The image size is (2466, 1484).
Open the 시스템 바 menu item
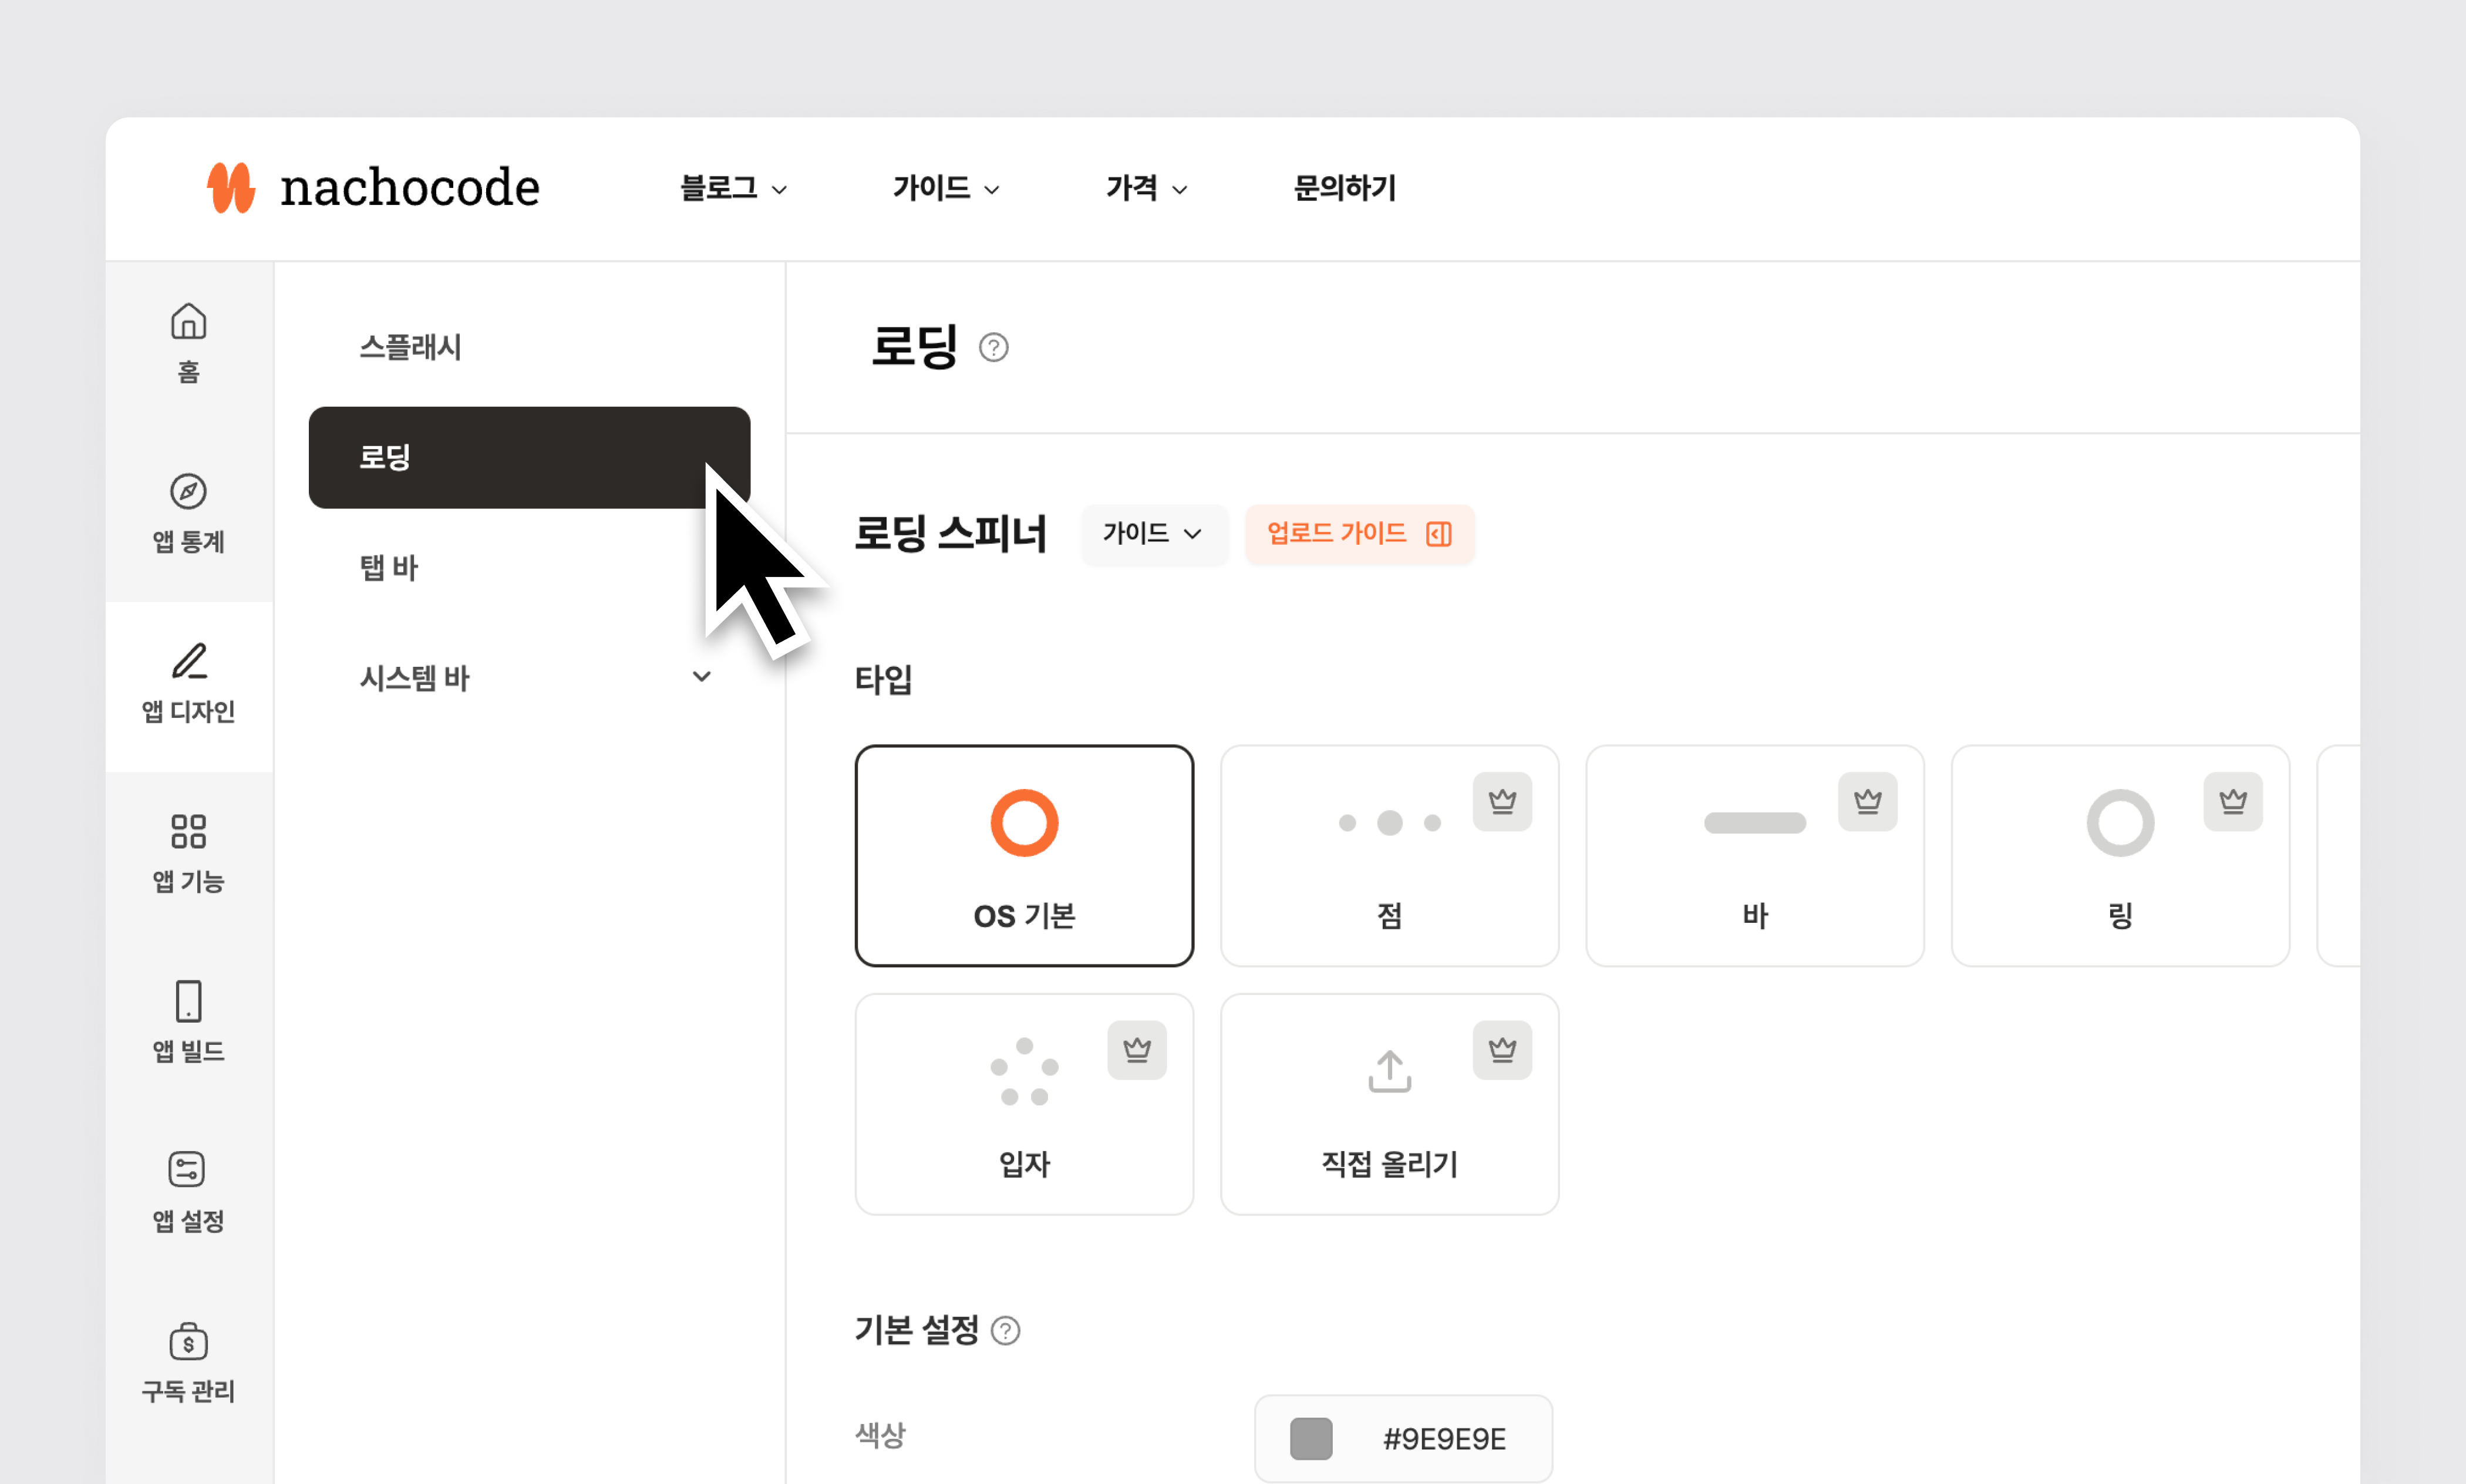(529, 677)
